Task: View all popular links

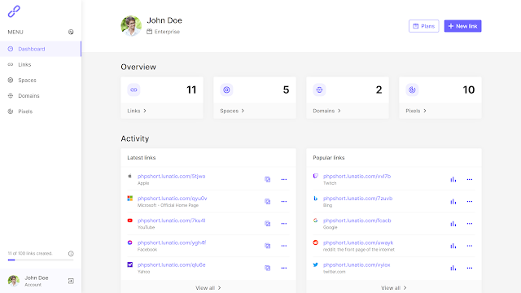Action: 394,287
